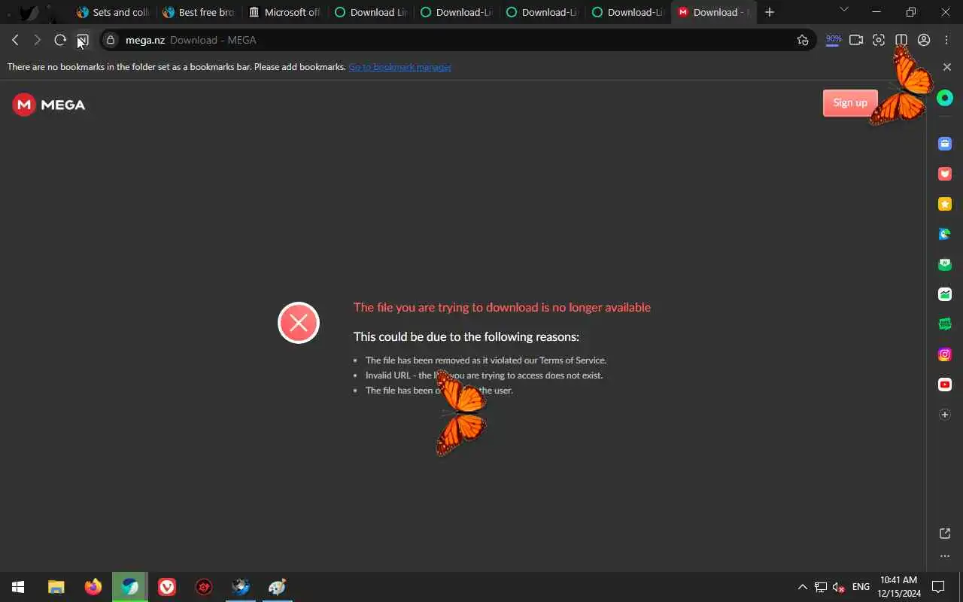The height and width of the screenshot is (602, 963).
Task: Open sidebar more options ellipsis
Action: (x=945, y=557)
